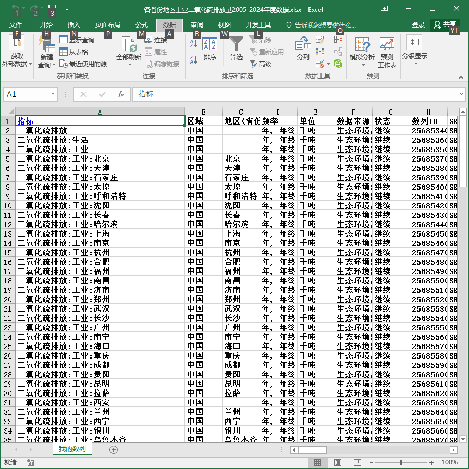Switch to Normal view in the status bar

point(317,462)
